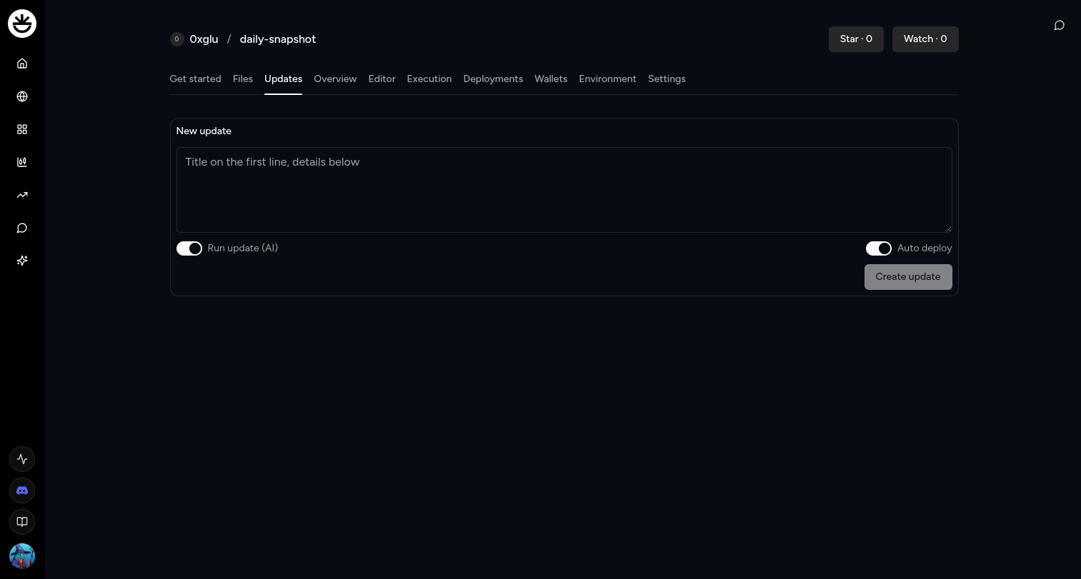The image size is (1081, 579).
Task: Open the trending arrow icon
Action: click(22, 195)
